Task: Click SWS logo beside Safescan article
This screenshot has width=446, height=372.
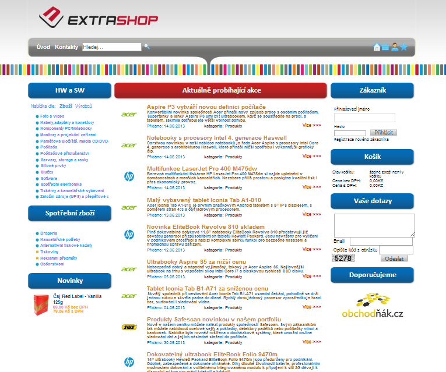Action: tap(129, 327)
